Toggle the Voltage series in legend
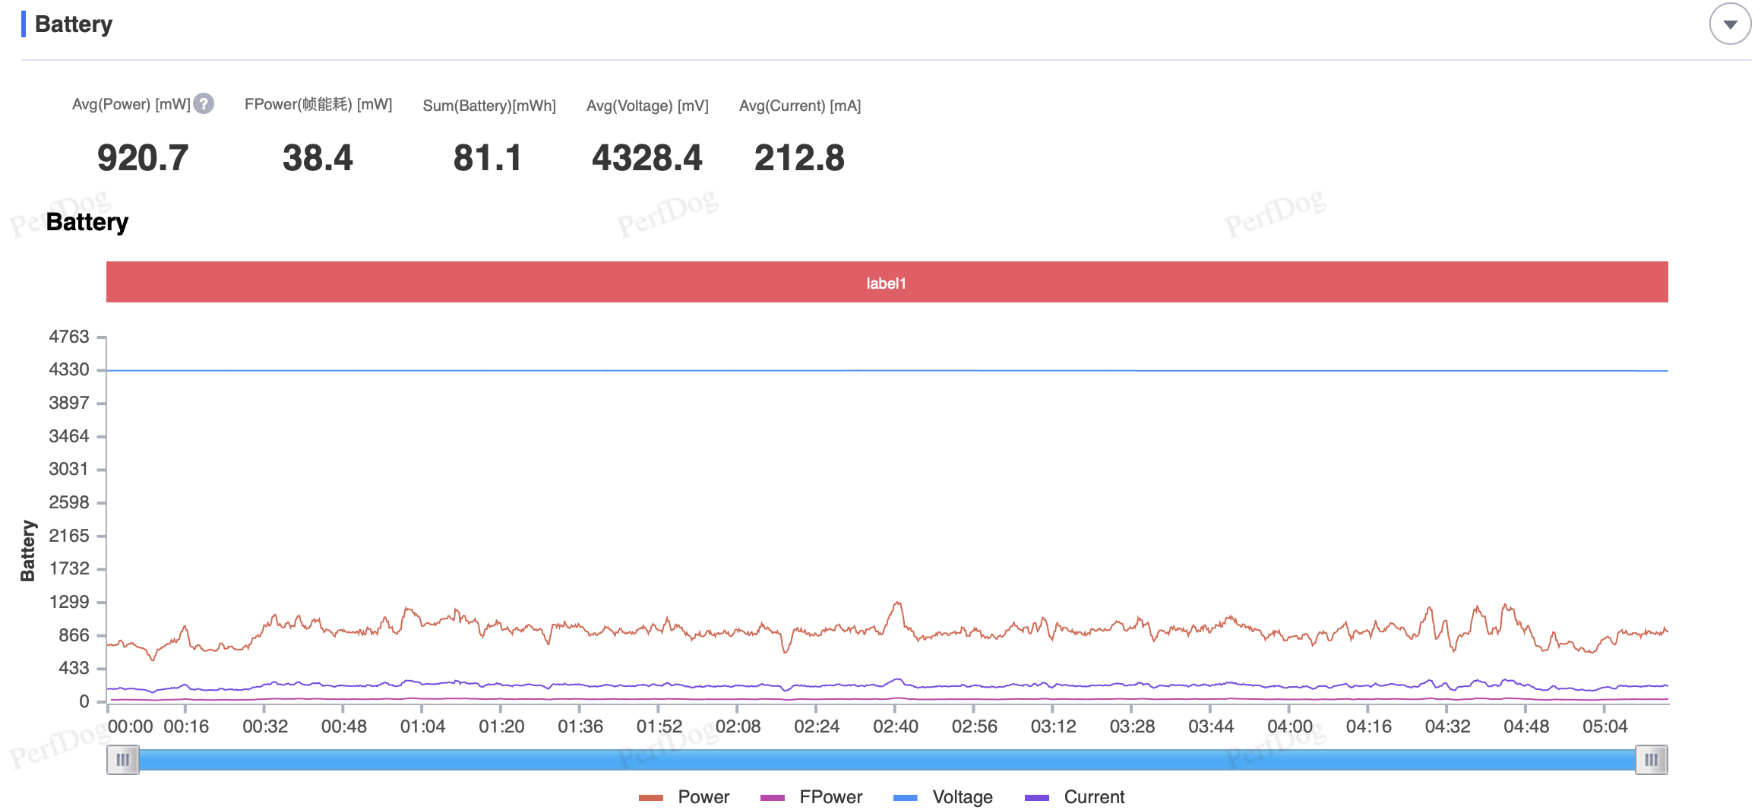1761x810 pixels. (x=943, y=797)
